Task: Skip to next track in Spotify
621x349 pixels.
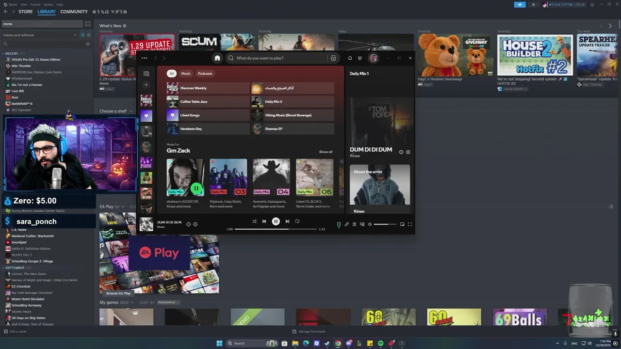Action: [287, 221]
